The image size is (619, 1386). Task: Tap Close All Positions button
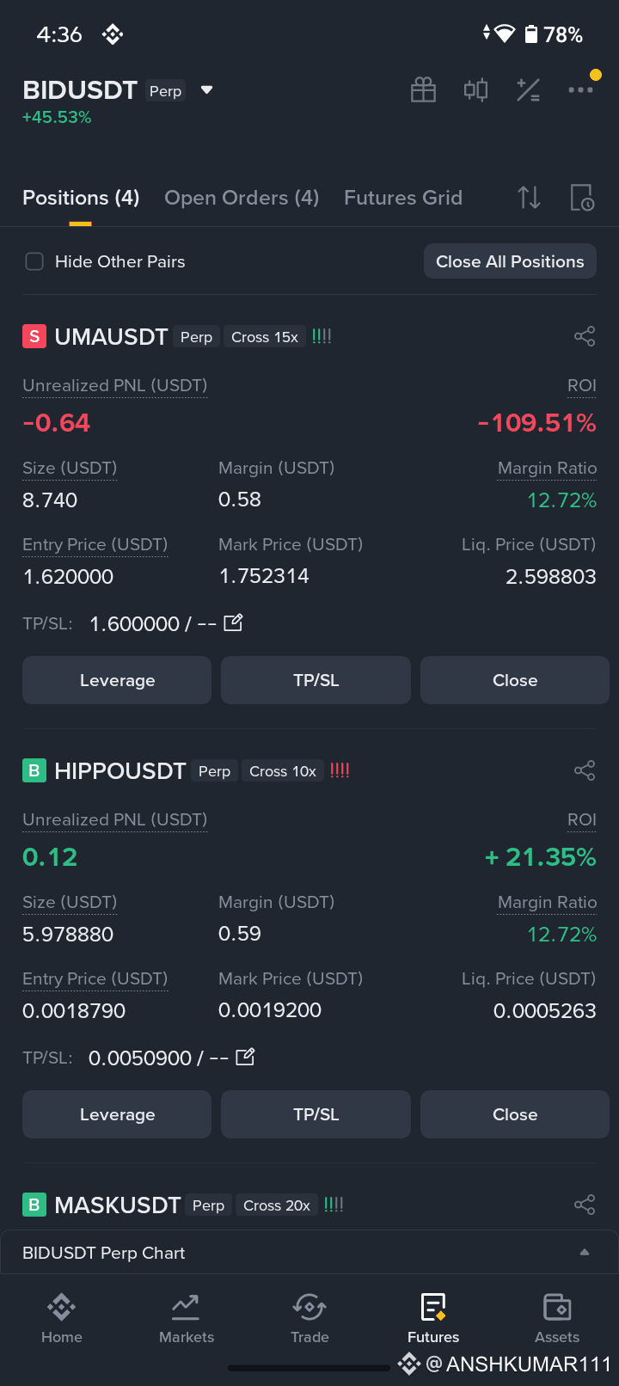pos(510,261)
